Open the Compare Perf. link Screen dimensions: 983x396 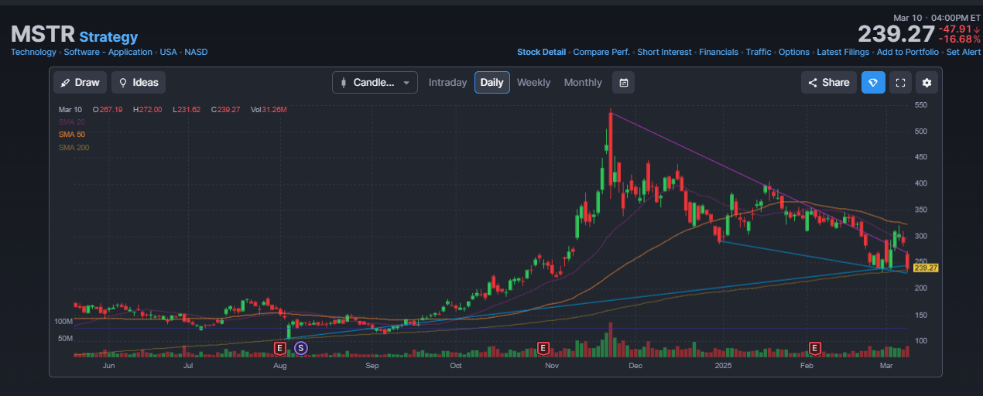click(x=601, y=52)
